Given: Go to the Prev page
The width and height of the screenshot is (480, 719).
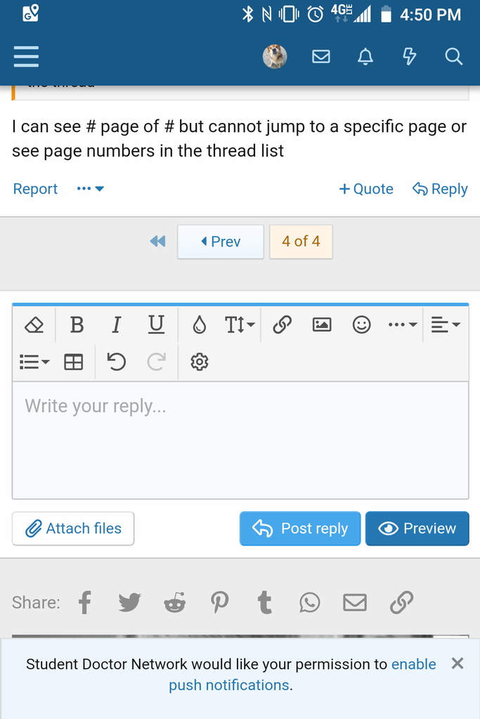Looking at the screenshot, I should (221, 242).
